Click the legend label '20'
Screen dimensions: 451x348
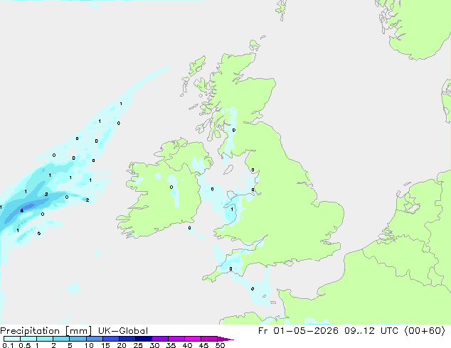(x=122, y=345)
